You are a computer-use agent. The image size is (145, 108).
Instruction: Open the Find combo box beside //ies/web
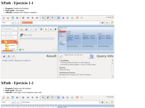(8, 102)
